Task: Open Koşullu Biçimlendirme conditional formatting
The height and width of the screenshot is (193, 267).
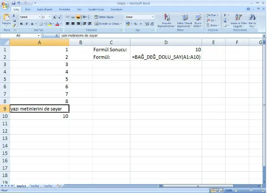Action: pos(167,21)
